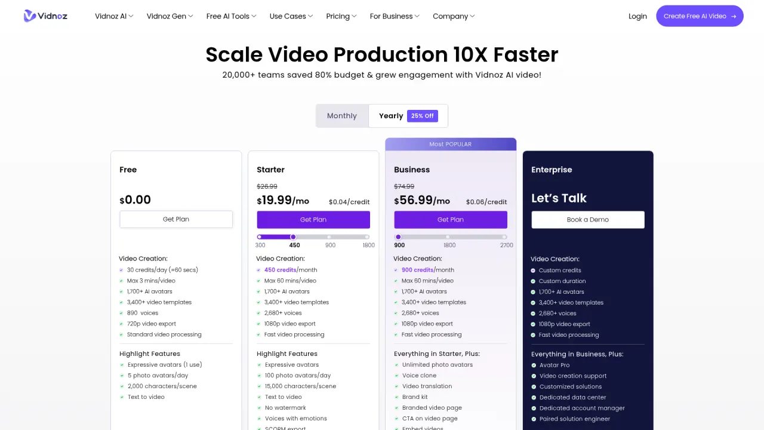Click checkmark beside Custom credits
This screenshot has height=430, width=764.
(533, 271)
